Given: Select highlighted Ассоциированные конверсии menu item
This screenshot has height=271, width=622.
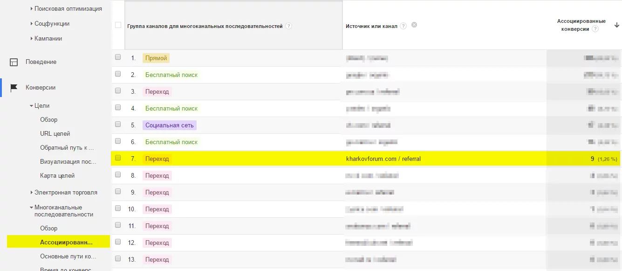Looking at the screenshot, I should [59, 241].
